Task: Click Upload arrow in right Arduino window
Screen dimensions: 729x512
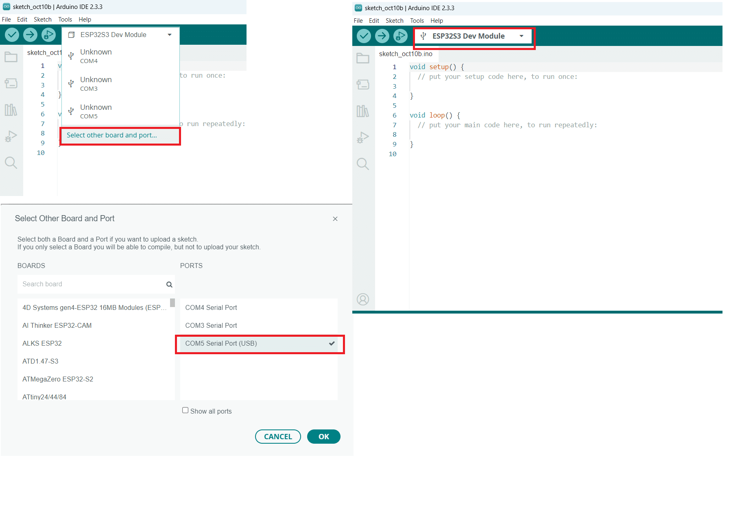Action: 382,36
